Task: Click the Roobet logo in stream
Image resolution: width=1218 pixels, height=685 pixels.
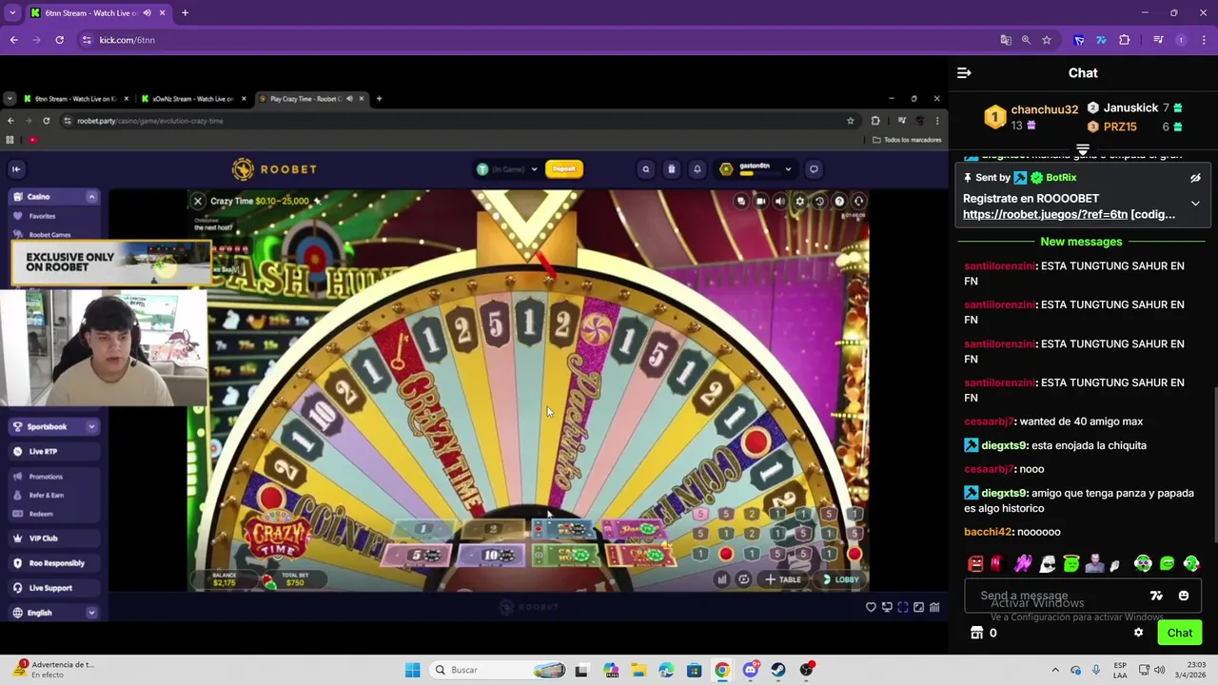Action: (x=274, y=169)
